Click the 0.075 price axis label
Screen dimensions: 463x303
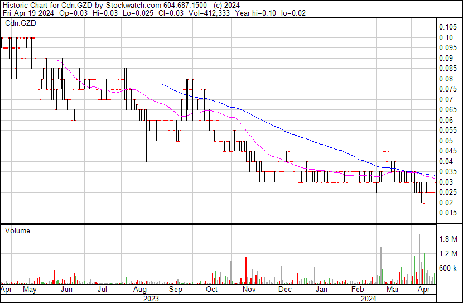[447, 89]
